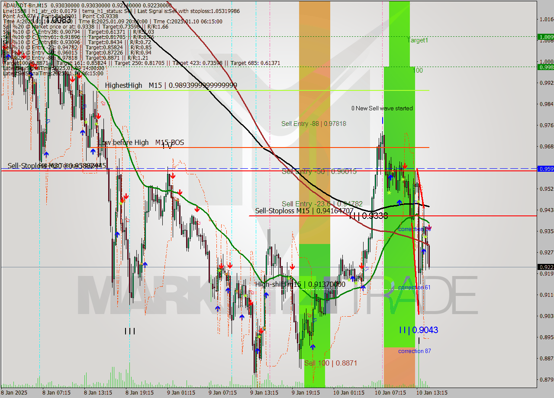Click the '9 Jan 01:15' time axis label
This screenshot has width=554, height=398.
pyautogui.click(x=181, y=393)
